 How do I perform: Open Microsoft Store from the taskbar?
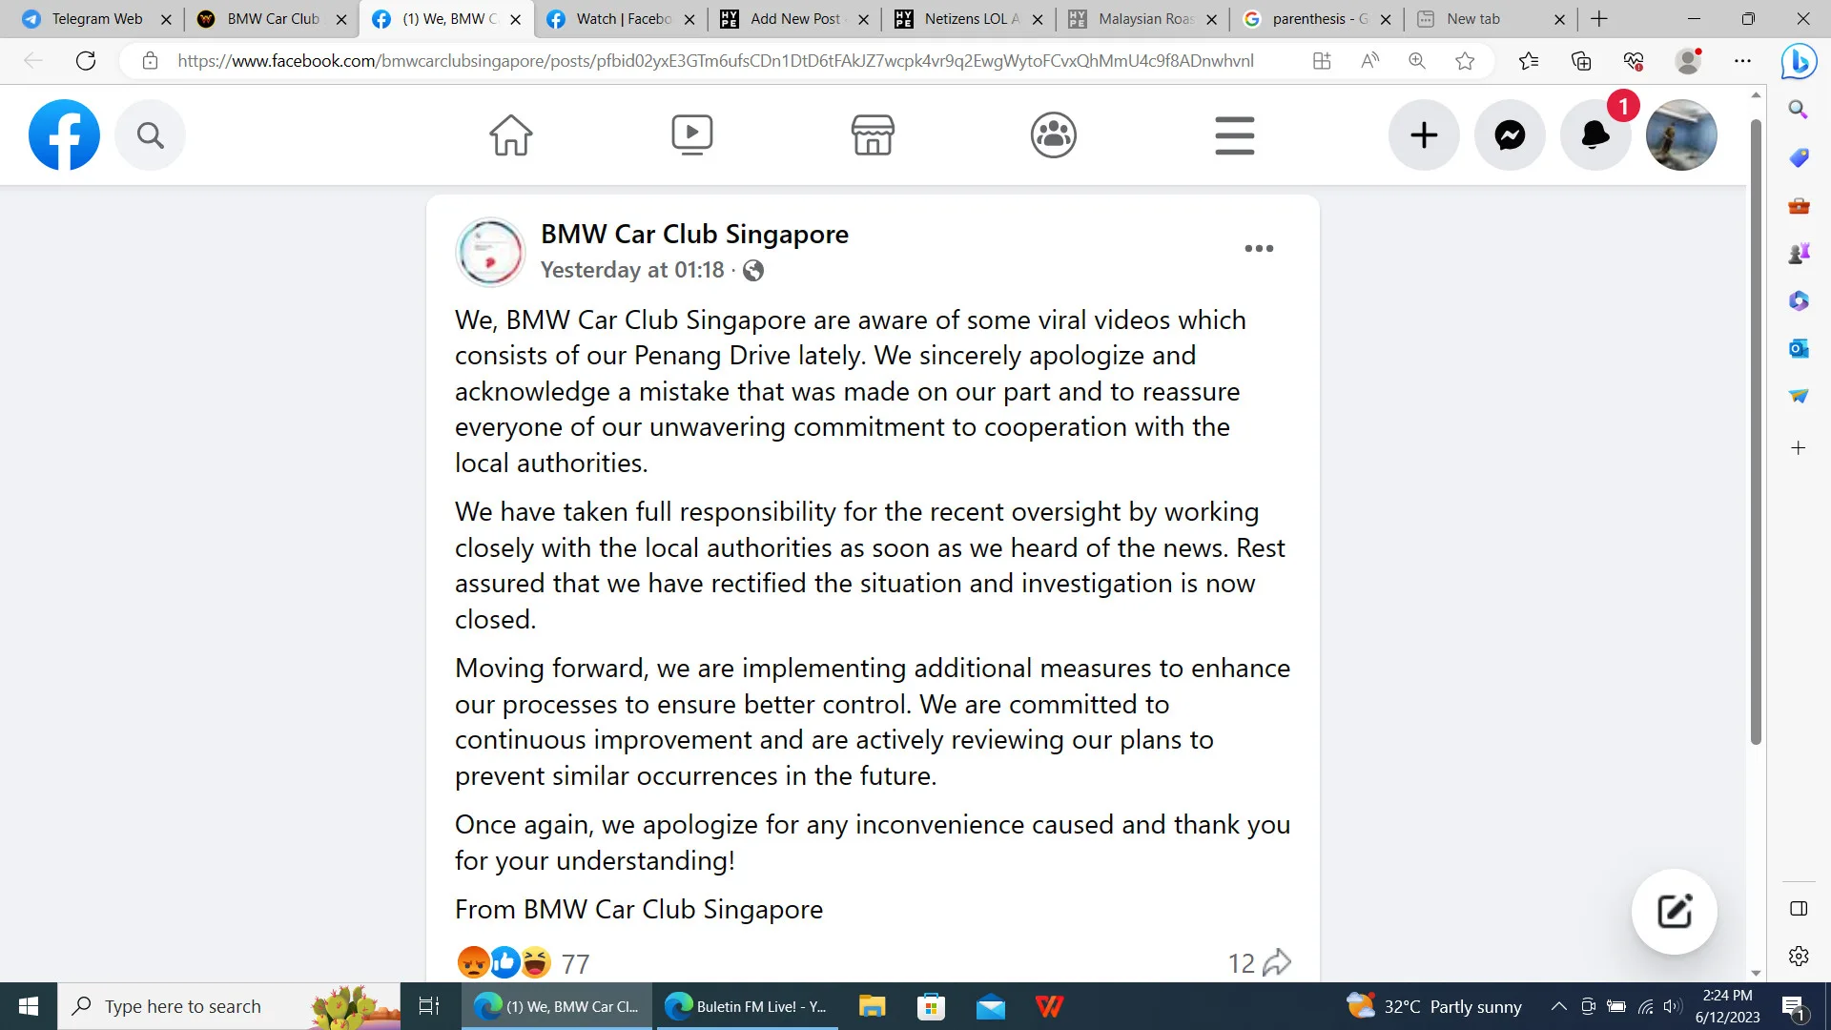pyautogui.click(x=931, y=1006)
